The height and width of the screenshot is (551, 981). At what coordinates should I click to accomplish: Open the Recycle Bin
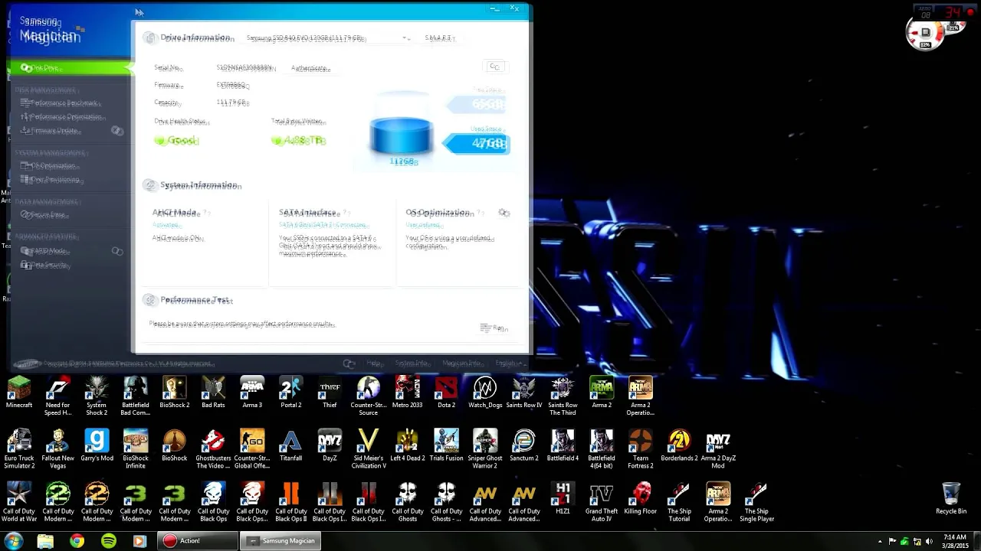(x=951, y=498)
